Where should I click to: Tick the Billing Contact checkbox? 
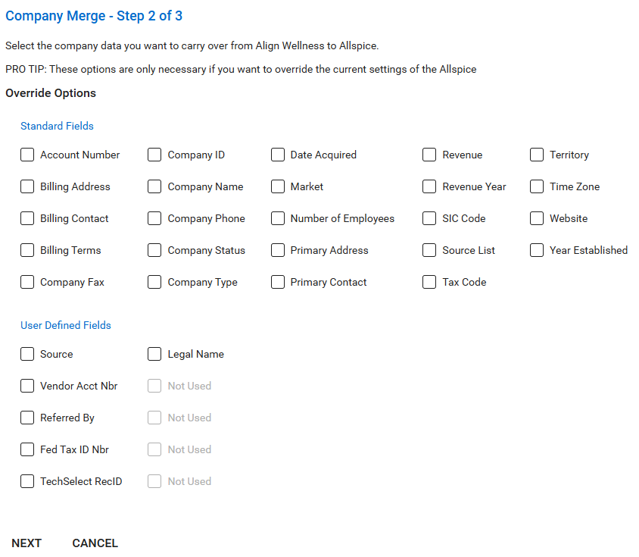[27, 218]
